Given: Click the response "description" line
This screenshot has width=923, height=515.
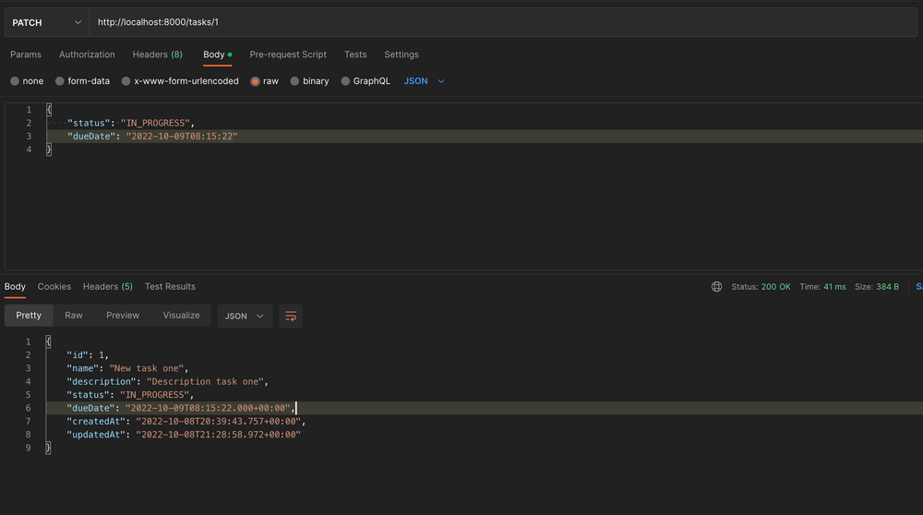Looking at the screenshot, I should (x=167, y=381).
